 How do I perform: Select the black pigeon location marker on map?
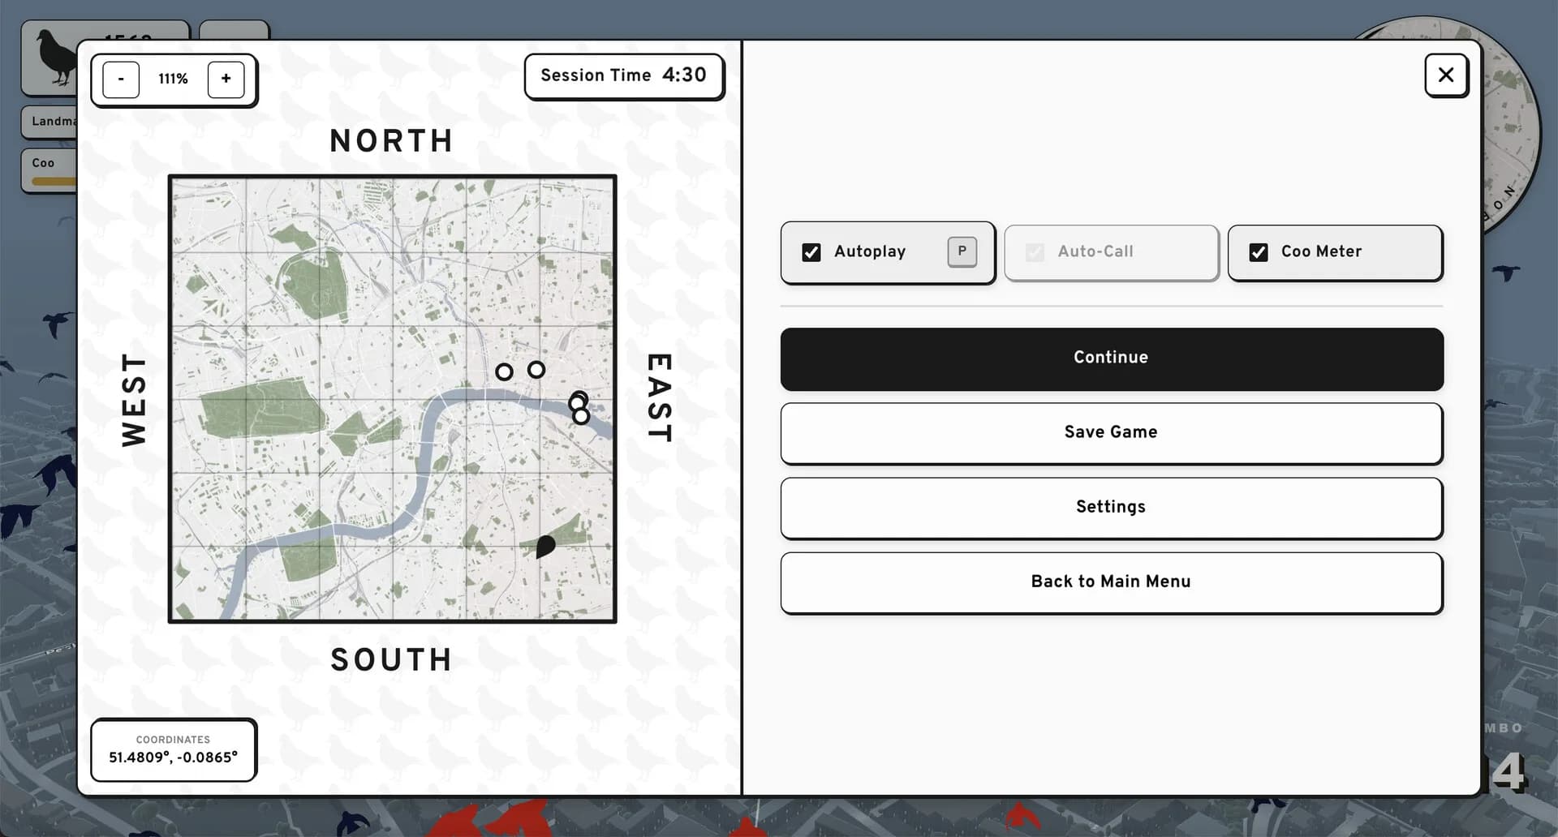point(545,546)
